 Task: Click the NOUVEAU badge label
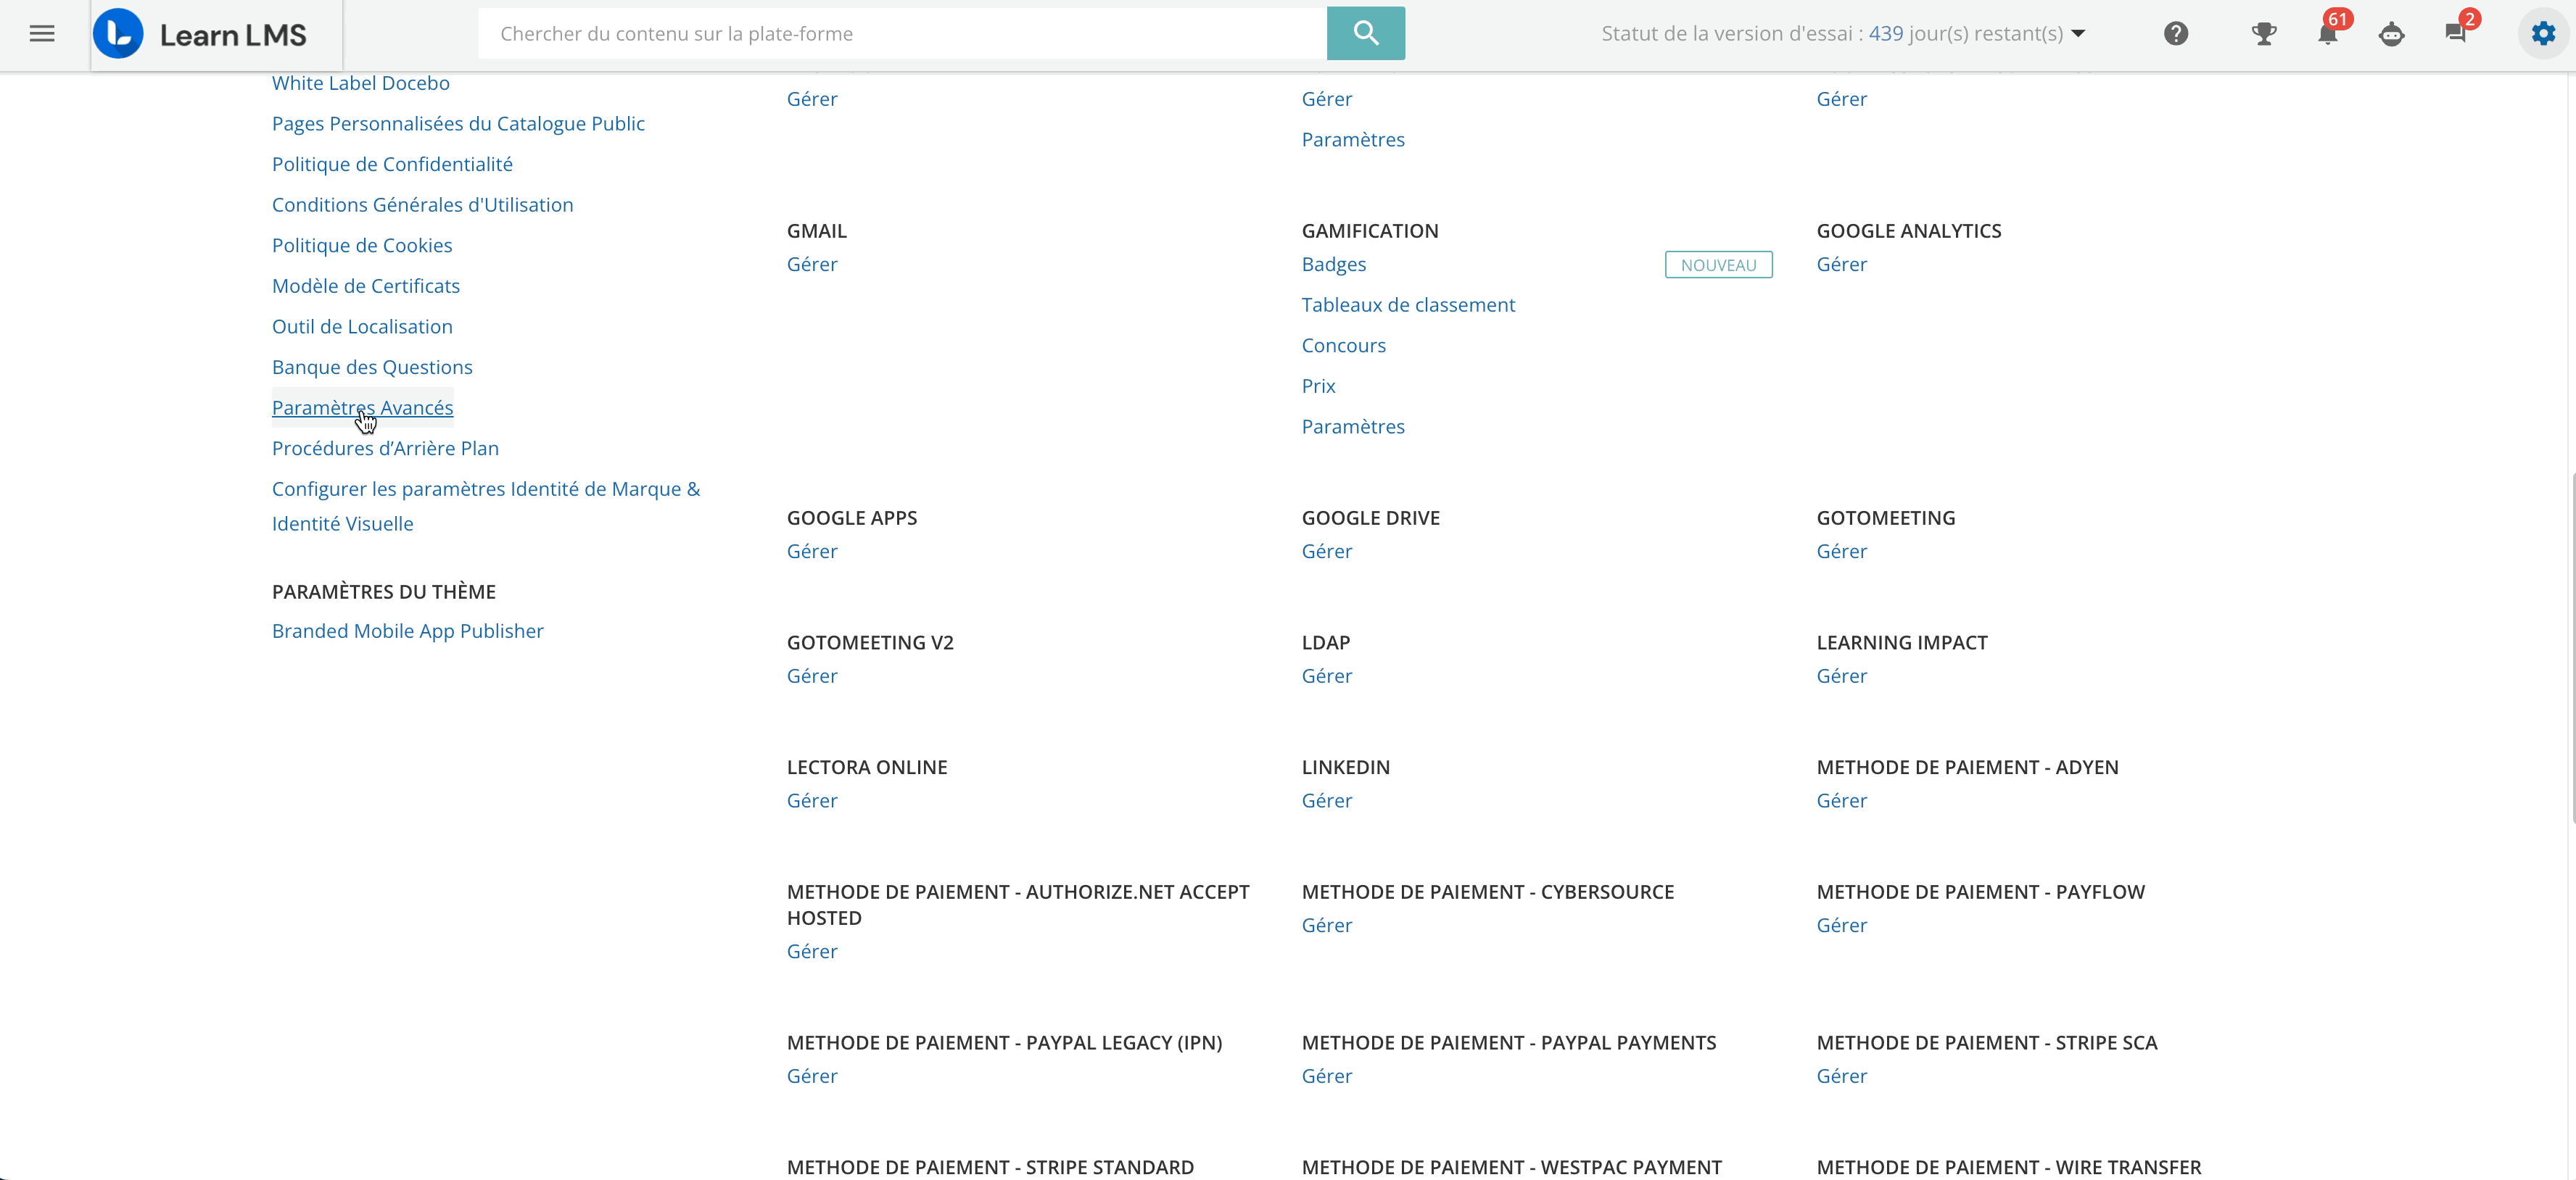click(1718, 265)
